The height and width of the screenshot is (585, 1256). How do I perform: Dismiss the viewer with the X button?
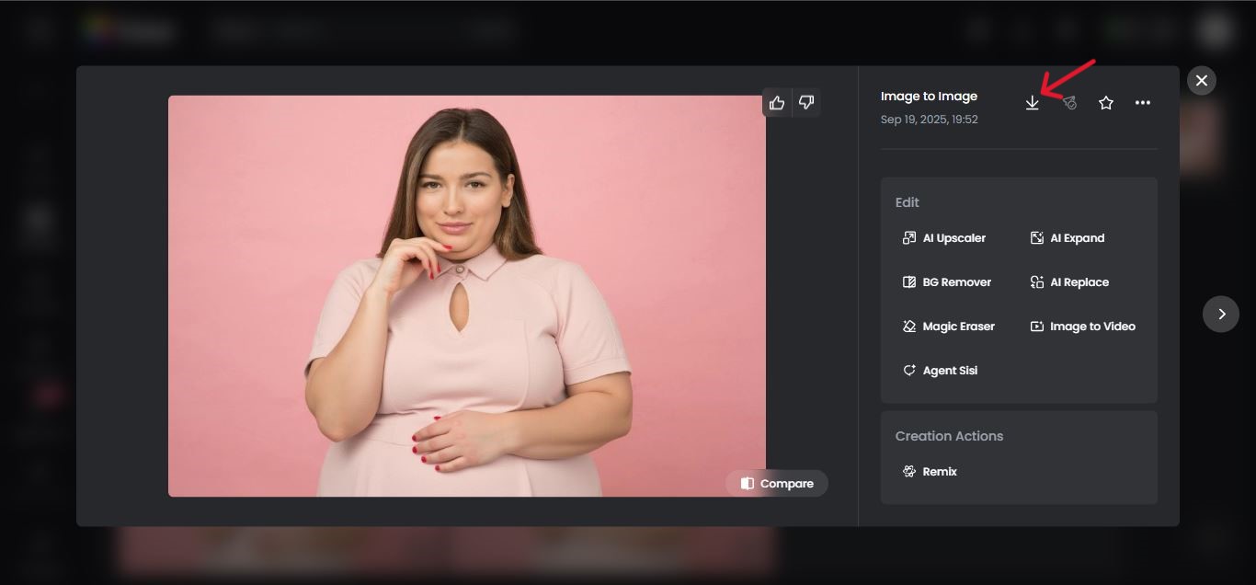pyautogui.click(x=1202, y=80)
